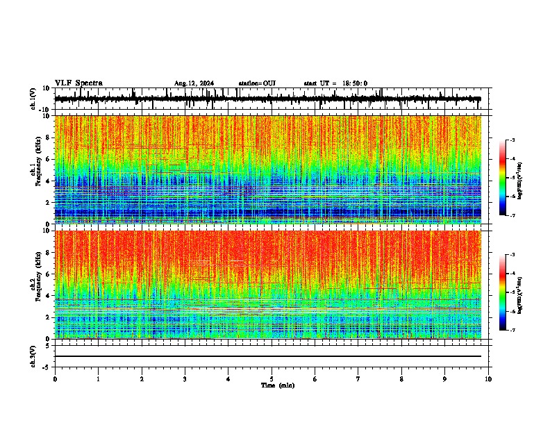
Task: Click the "VLF Spectra" title text
Action: 78,83
